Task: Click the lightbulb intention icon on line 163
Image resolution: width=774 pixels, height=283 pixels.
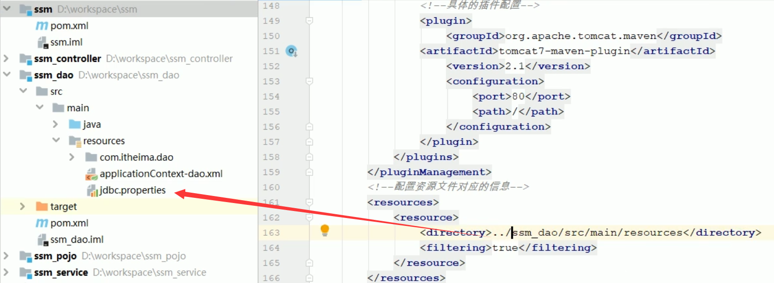Action: 325,230
